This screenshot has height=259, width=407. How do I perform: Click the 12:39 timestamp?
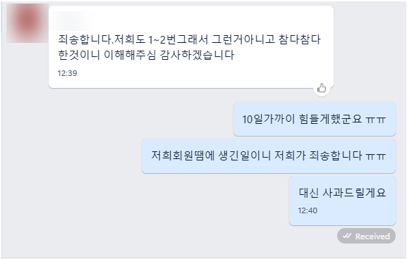tap(67, 73)
